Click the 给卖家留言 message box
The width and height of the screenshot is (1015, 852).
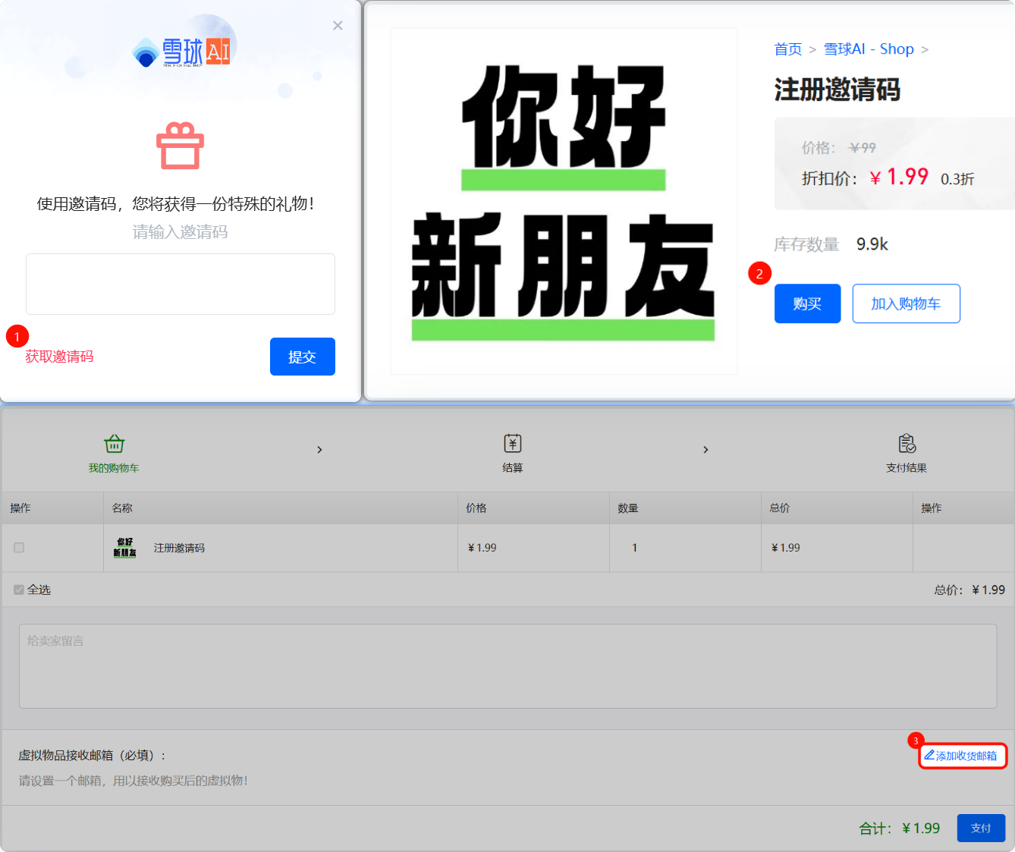(x=507, y=666)
